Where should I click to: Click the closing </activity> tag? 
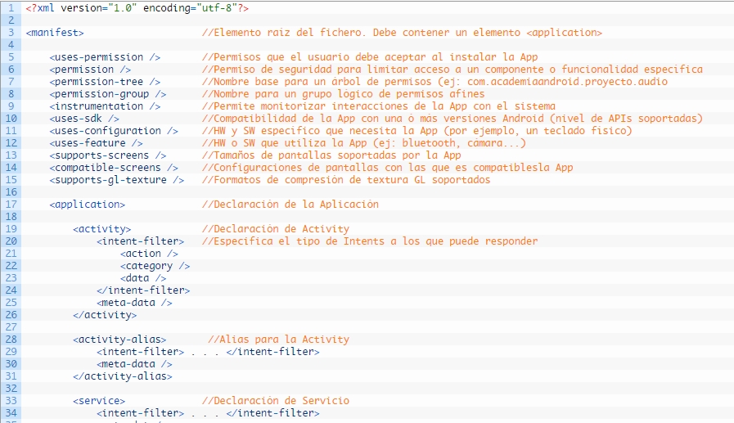(105, 315)
